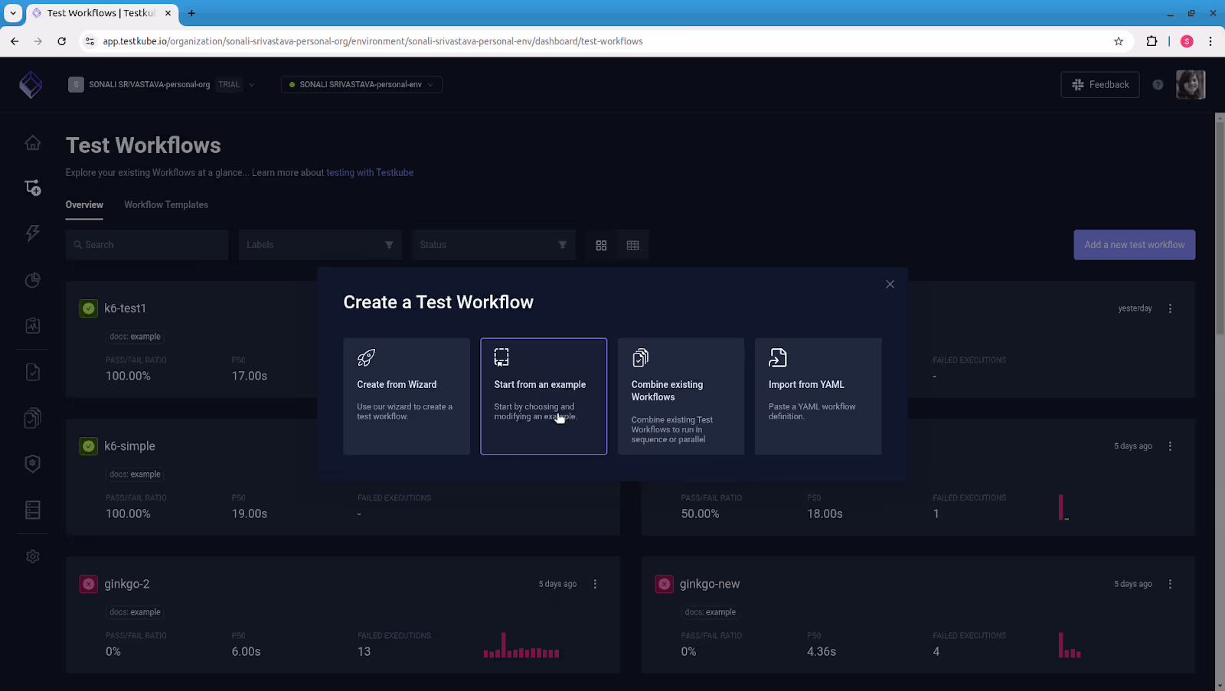
Task: Follow the testing with Testkube link
Action: click(x=370, y=173)
